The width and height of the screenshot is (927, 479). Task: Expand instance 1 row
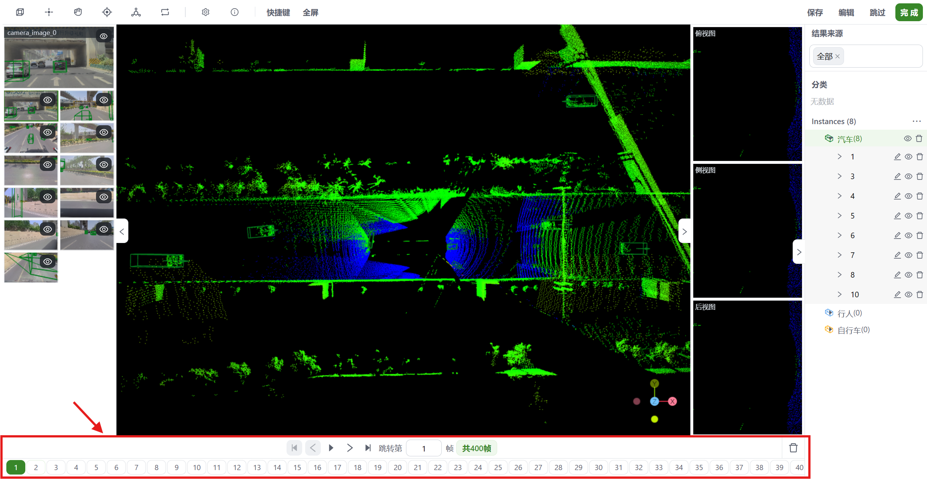(x=839, y=156)
